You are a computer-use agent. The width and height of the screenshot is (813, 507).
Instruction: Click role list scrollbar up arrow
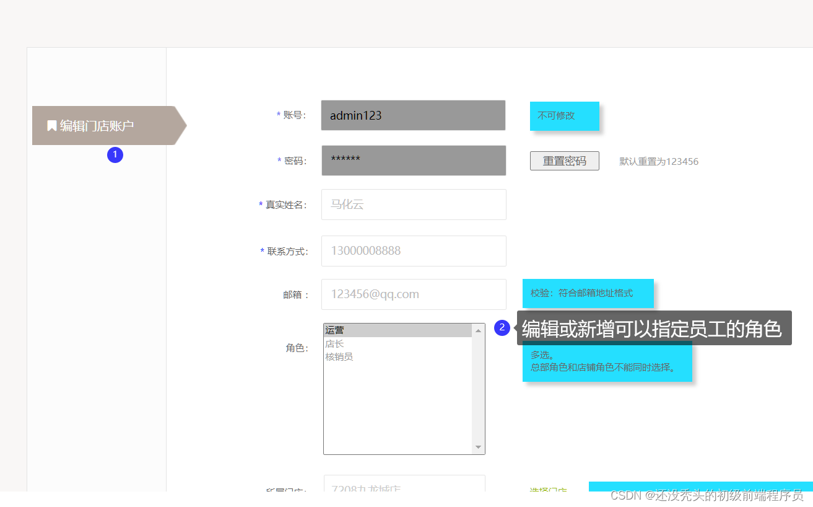(x=478, y=330)
